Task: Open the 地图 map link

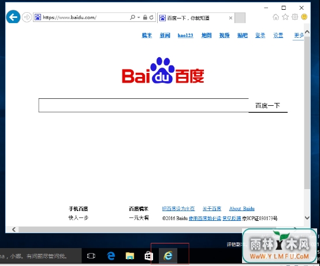Action: pos(206,35)
